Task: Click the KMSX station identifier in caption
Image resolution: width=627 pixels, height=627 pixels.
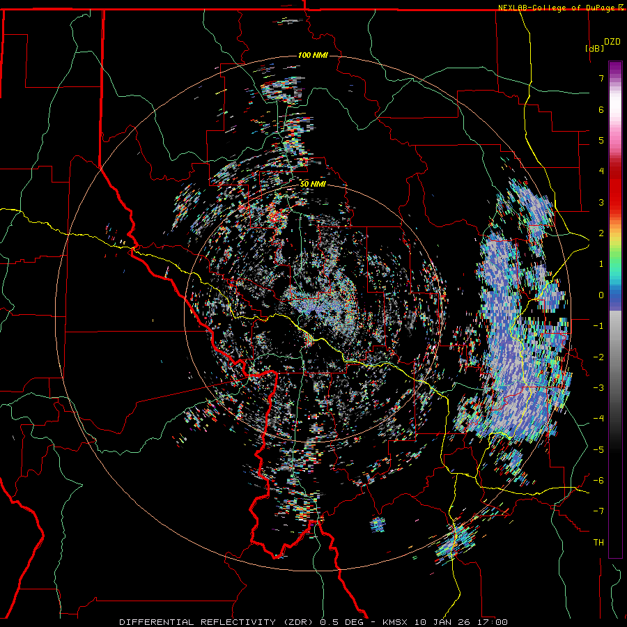Action: pyautogui.click(x=396, y=622)
